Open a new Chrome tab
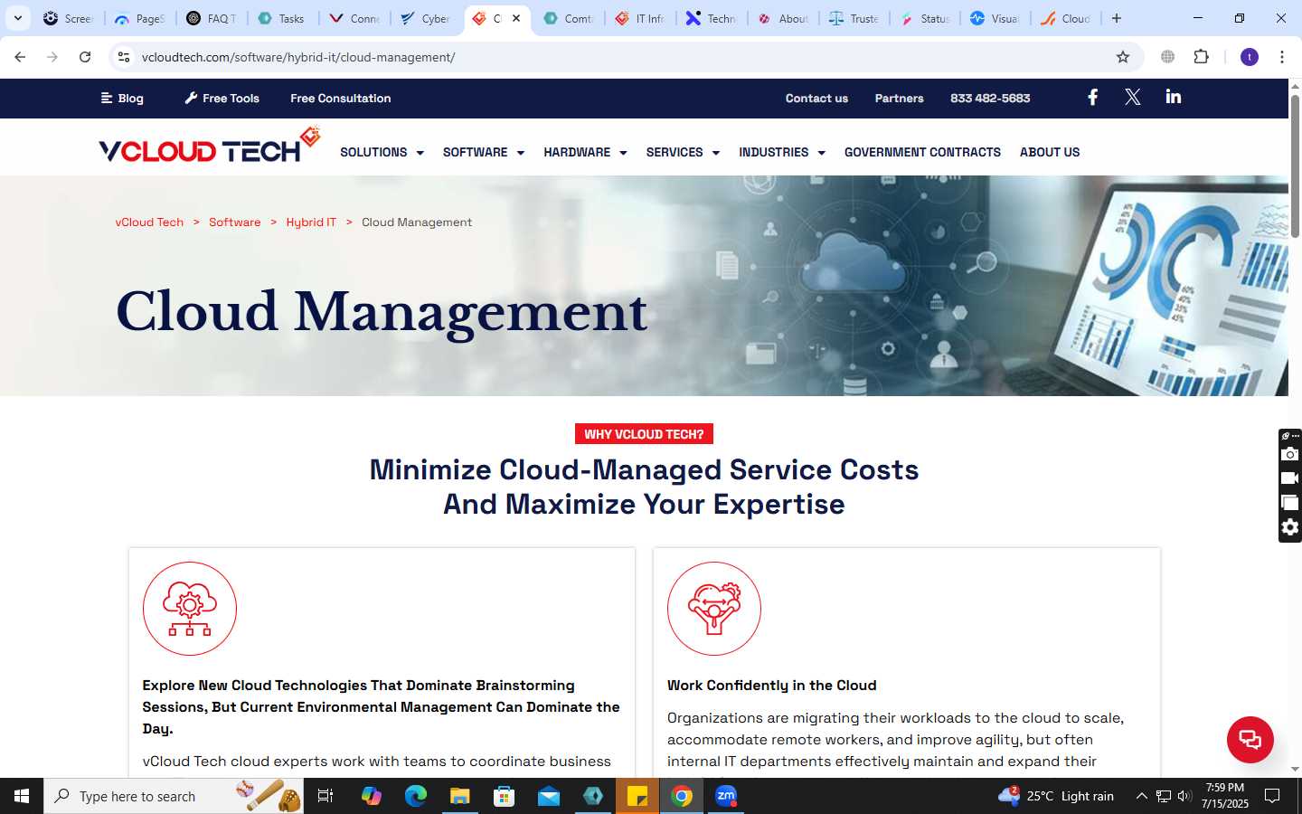 point(1117,18)
